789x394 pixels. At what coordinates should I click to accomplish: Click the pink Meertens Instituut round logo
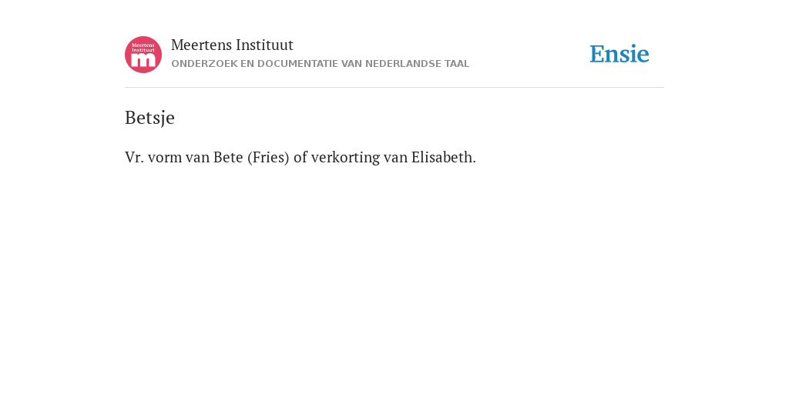pyautogui.click(x=143, y=55)
